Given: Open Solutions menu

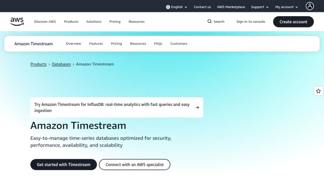Looking at the screenshot, I should click(x=94, y=22).
